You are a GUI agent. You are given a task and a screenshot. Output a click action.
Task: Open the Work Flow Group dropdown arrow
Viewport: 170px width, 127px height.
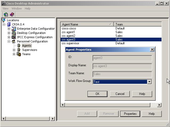click(x=150, y=82)
